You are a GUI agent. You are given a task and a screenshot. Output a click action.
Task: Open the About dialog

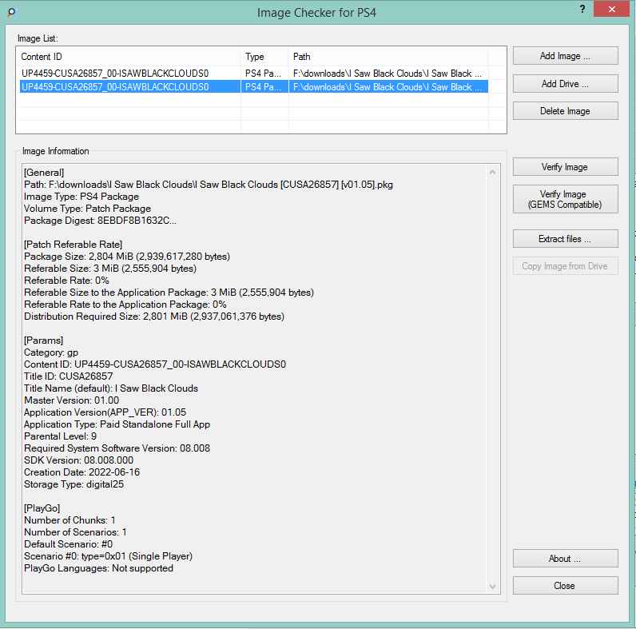tap(566, 559)
